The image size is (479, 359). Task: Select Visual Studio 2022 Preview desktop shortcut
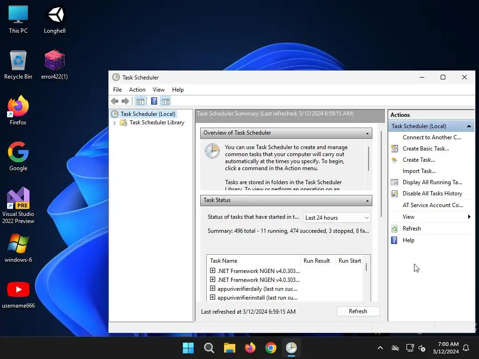[x=18, y=205]
